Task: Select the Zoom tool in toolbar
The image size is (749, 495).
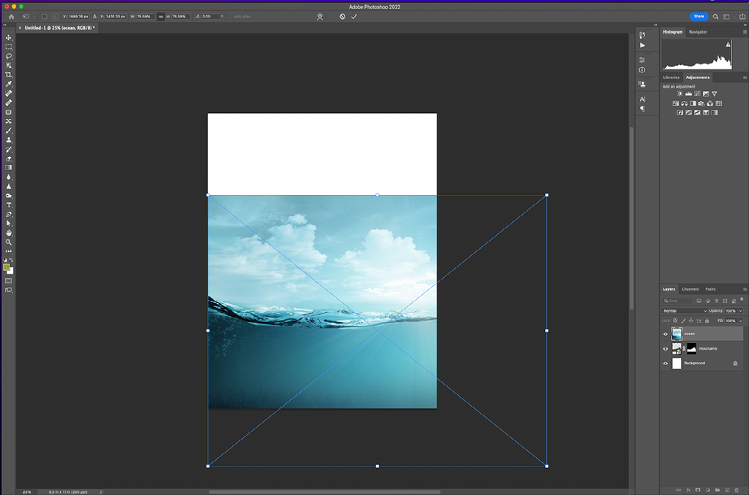Action: point(9,242)
